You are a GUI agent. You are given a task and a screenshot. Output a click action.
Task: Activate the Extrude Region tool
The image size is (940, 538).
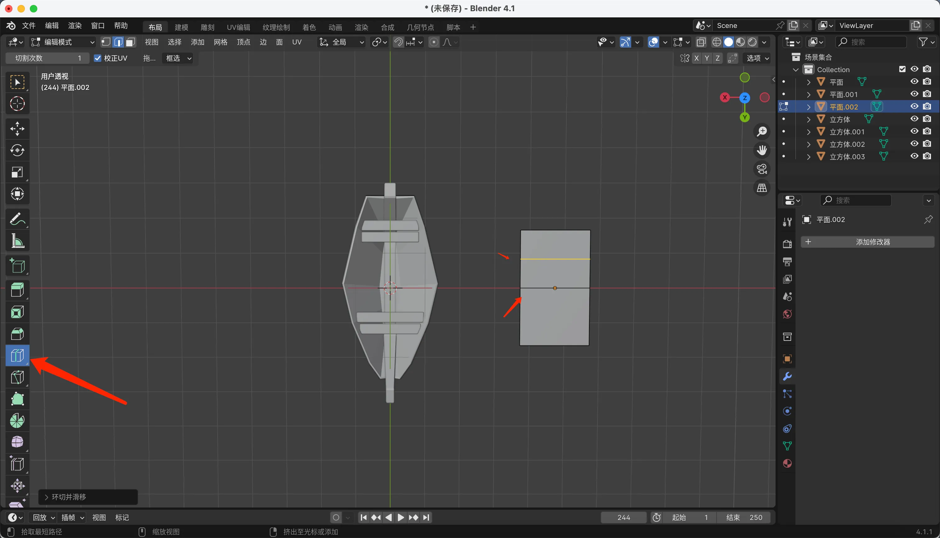[x=17, y=290]
